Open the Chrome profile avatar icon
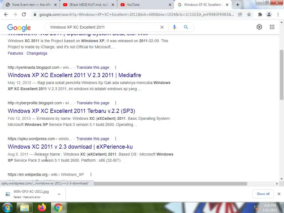 pos(269,14)
